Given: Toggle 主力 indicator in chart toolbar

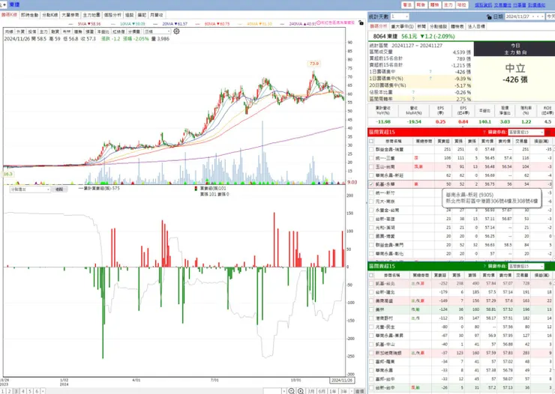Looking at the screenshot, I should [43, 31].
